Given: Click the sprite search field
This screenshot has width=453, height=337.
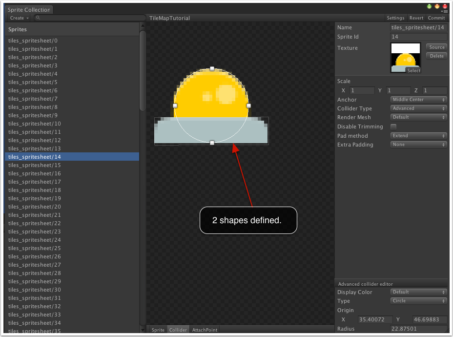Looking at the screenshot, I should tap(89, 18).
